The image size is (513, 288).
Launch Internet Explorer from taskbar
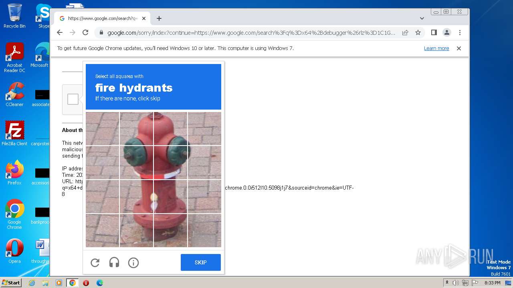point(32,283)
